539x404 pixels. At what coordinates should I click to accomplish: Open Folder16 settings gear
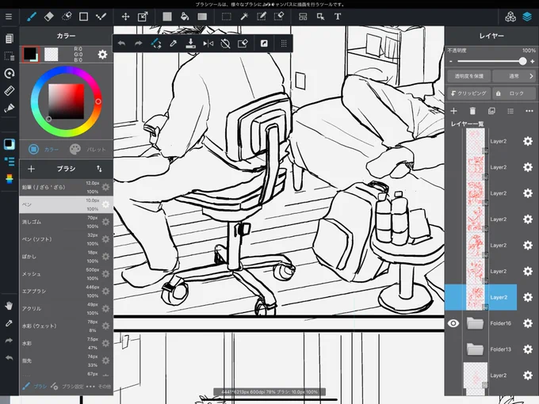(528, 323)
